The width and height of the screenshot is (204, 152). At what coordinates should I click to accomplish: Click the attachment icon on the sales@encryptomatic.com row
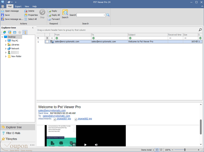(x=52, y=42)
